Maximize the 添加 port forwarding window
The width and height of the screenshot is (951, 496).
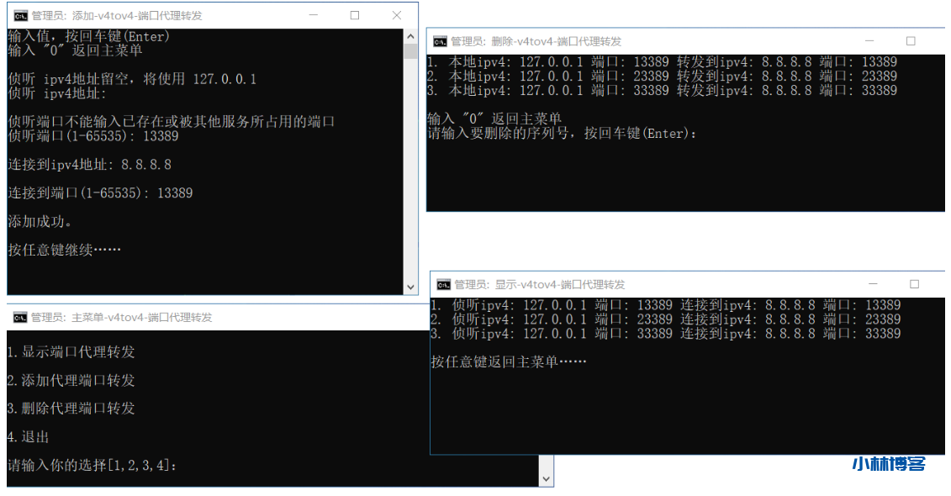pyautogui.click(x=355, y=15)
